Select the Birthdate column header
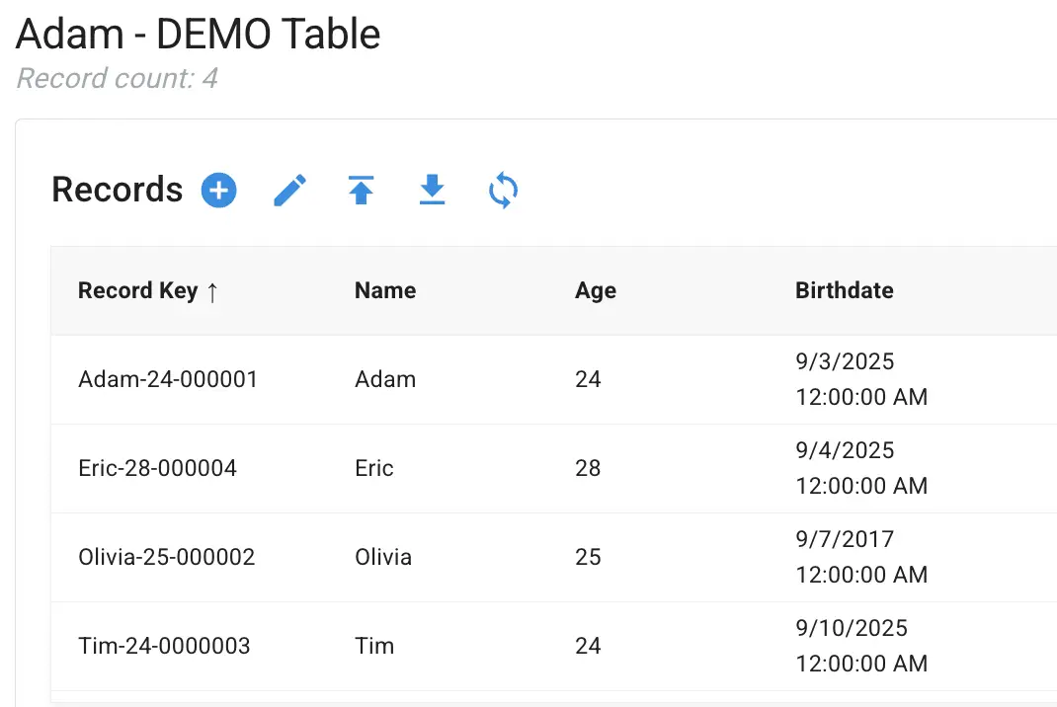The height and width of the screenshot is (707, 1057). click(844, 290)
